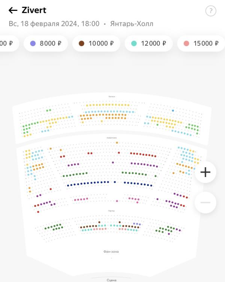
Task: Zoom out with the minus button
Action: (x=205, y=202)
